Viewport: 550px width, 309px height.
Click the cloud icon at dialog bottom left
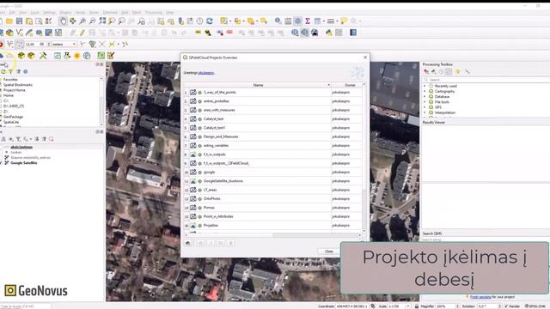(x=188, y=243)
